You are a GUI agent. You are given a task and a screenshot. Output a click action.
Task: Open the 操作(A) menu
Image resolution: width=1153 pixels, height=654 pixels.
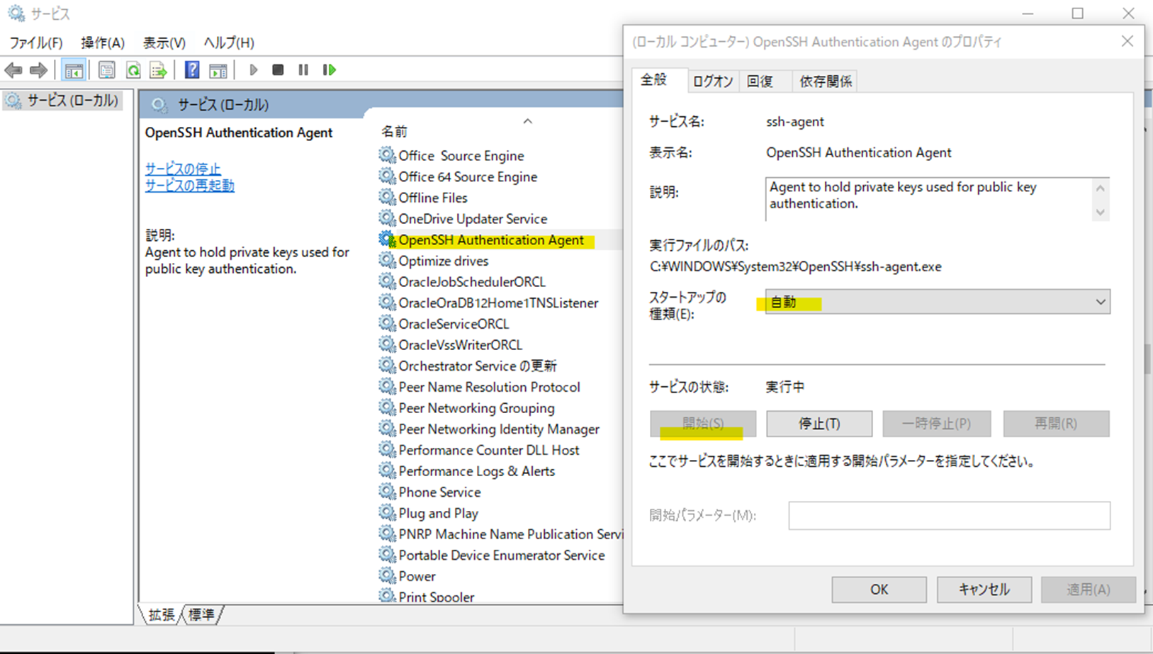pos(103,43)
